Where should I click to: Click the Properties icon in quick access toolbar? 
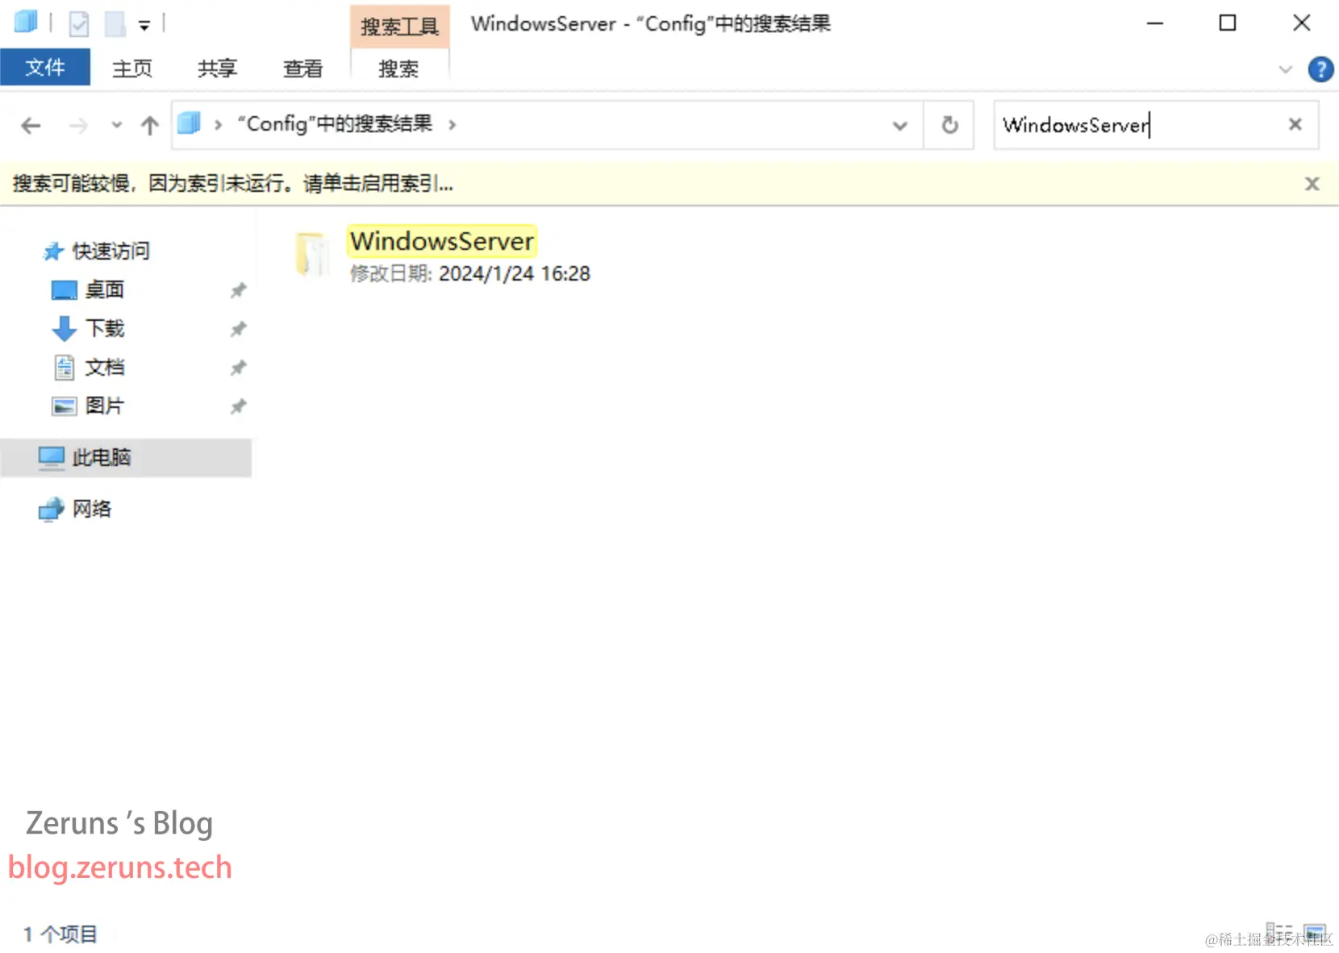coord(79,24)
